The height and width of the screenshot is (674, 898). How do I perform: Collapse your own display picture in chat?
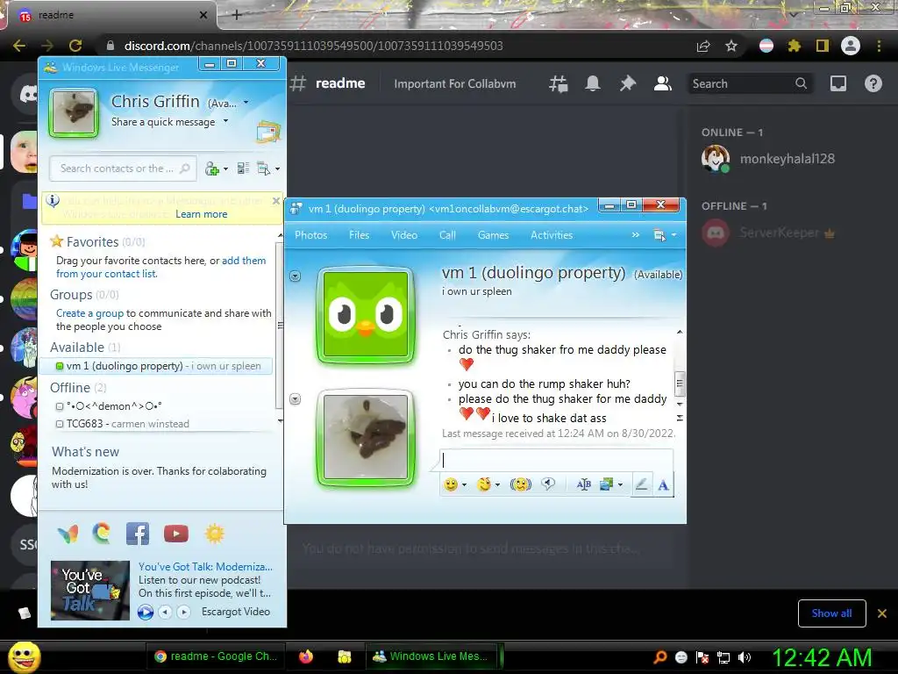[x=295, y=399]
